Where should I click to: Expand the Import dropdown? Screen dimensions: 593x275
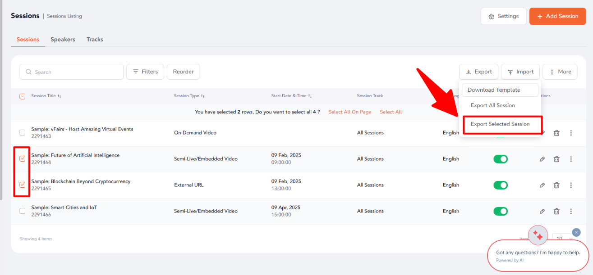click(x=520, y=72)
